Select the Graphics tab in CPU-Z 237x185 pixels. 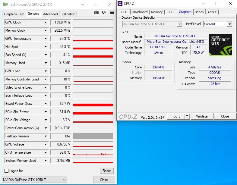[185, 12]
